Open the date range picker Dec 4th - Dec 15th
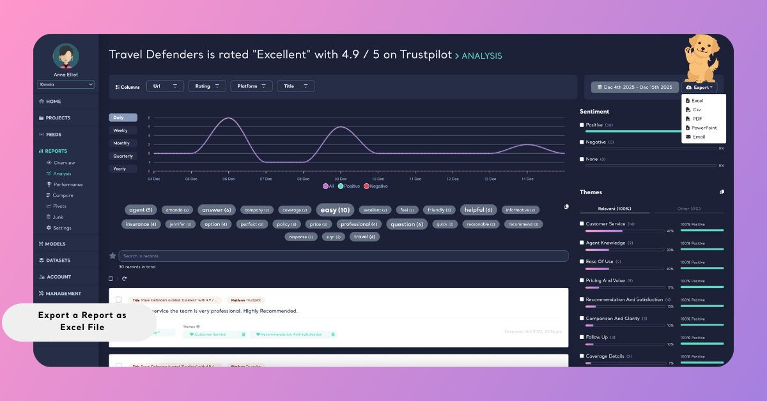767x401 pixels. 633,87
